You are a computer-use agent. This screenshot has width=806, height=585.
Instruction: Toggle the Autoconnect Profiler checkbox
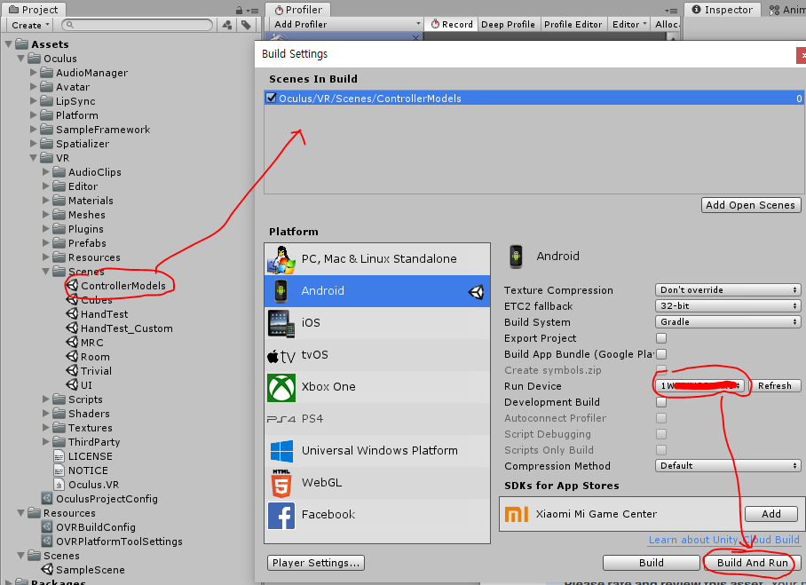click(x=661, y=418)
